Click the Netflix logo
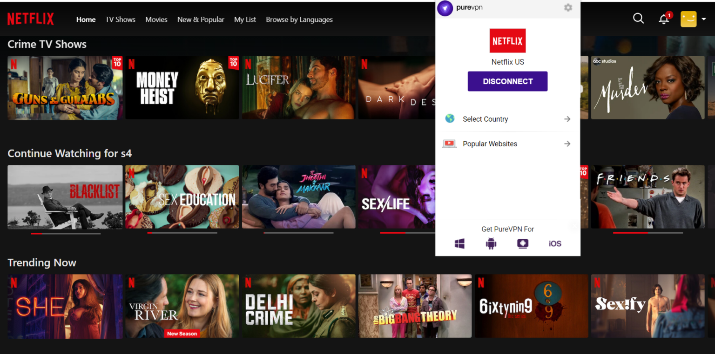This screenshot has height=354, width=715. click(x=31, y=18)
